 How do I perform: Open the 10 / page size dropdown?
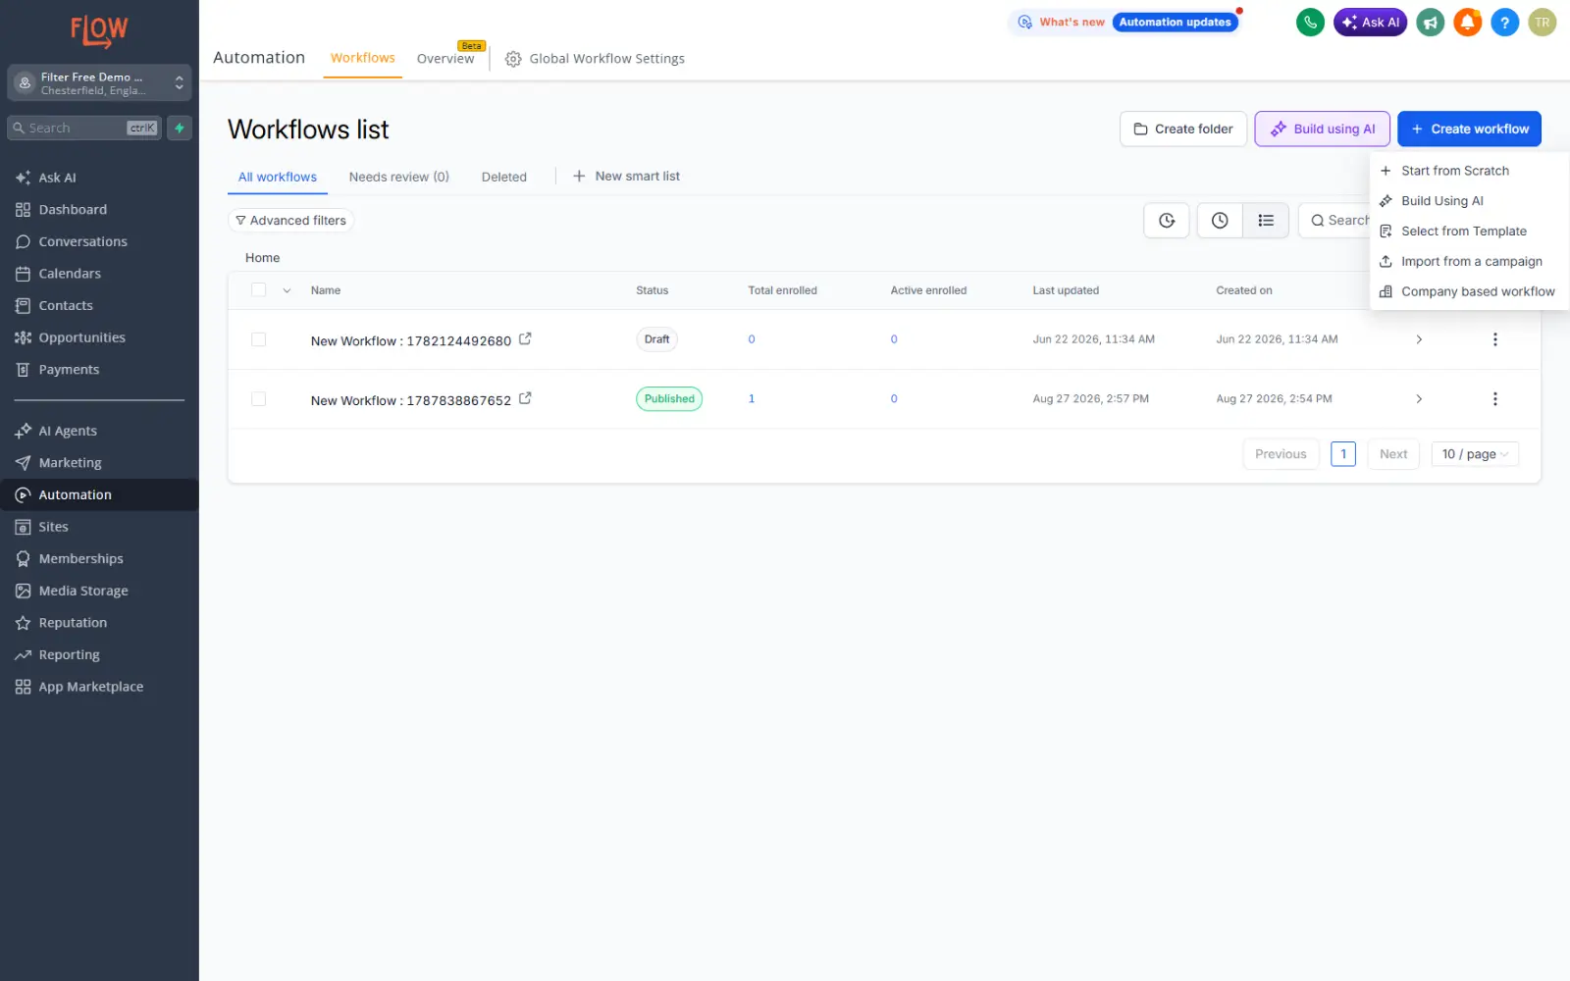[x=1475, y=454]
